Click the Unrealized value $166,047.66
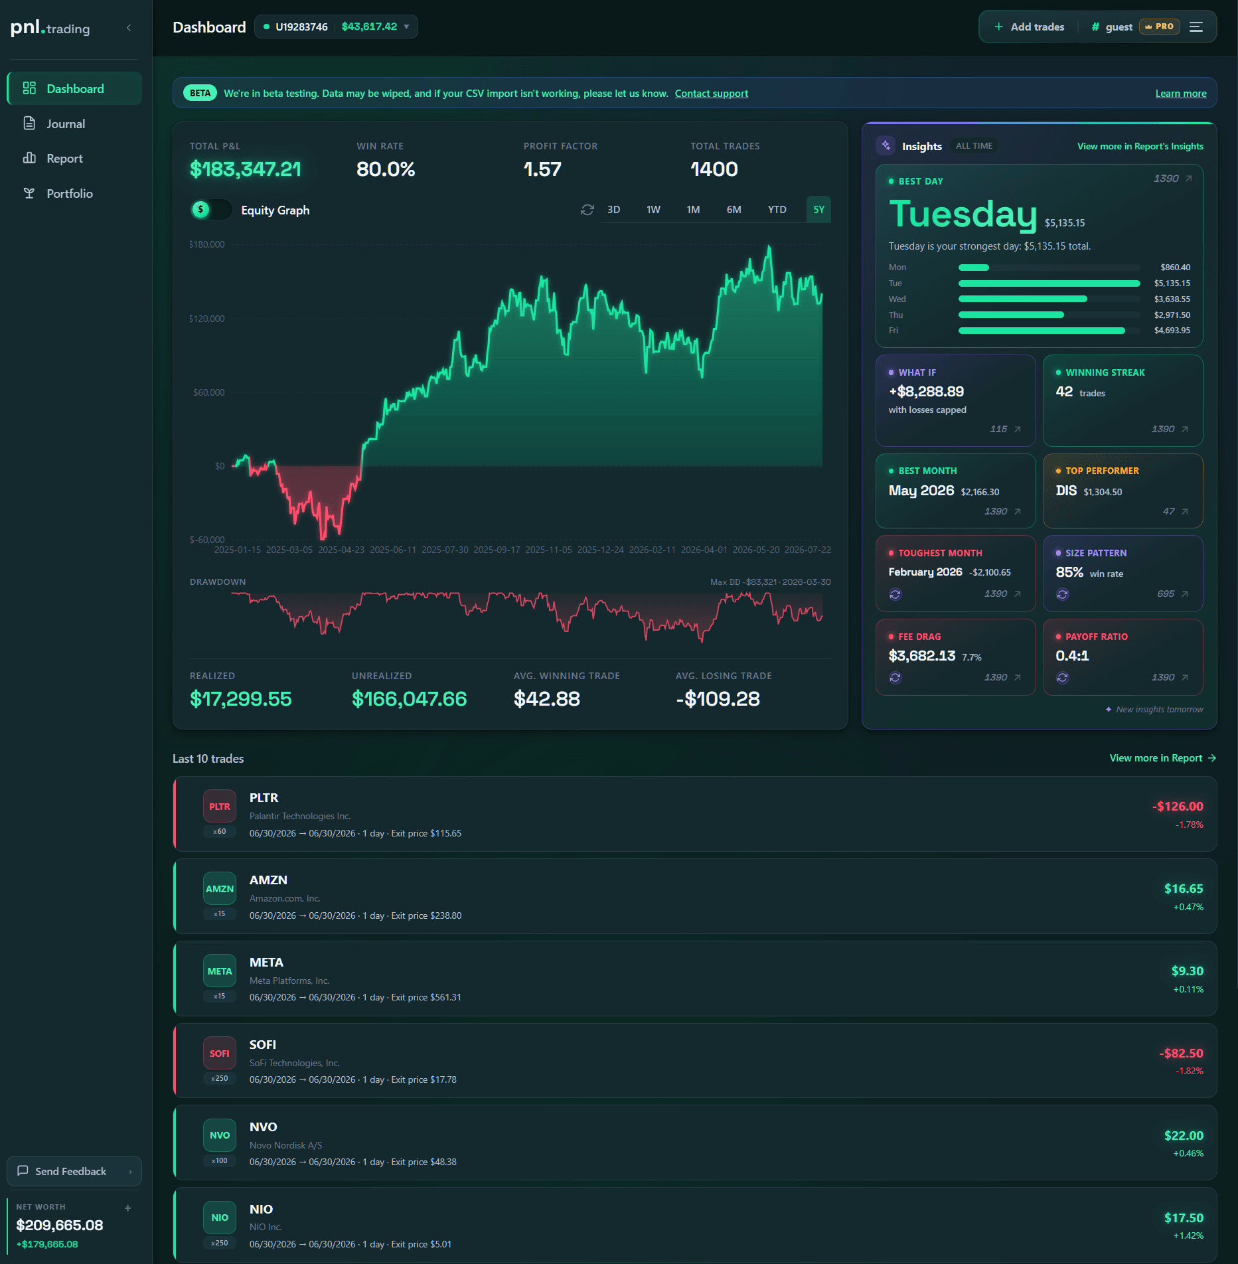1238x1264 pixels. coord(410,699)
